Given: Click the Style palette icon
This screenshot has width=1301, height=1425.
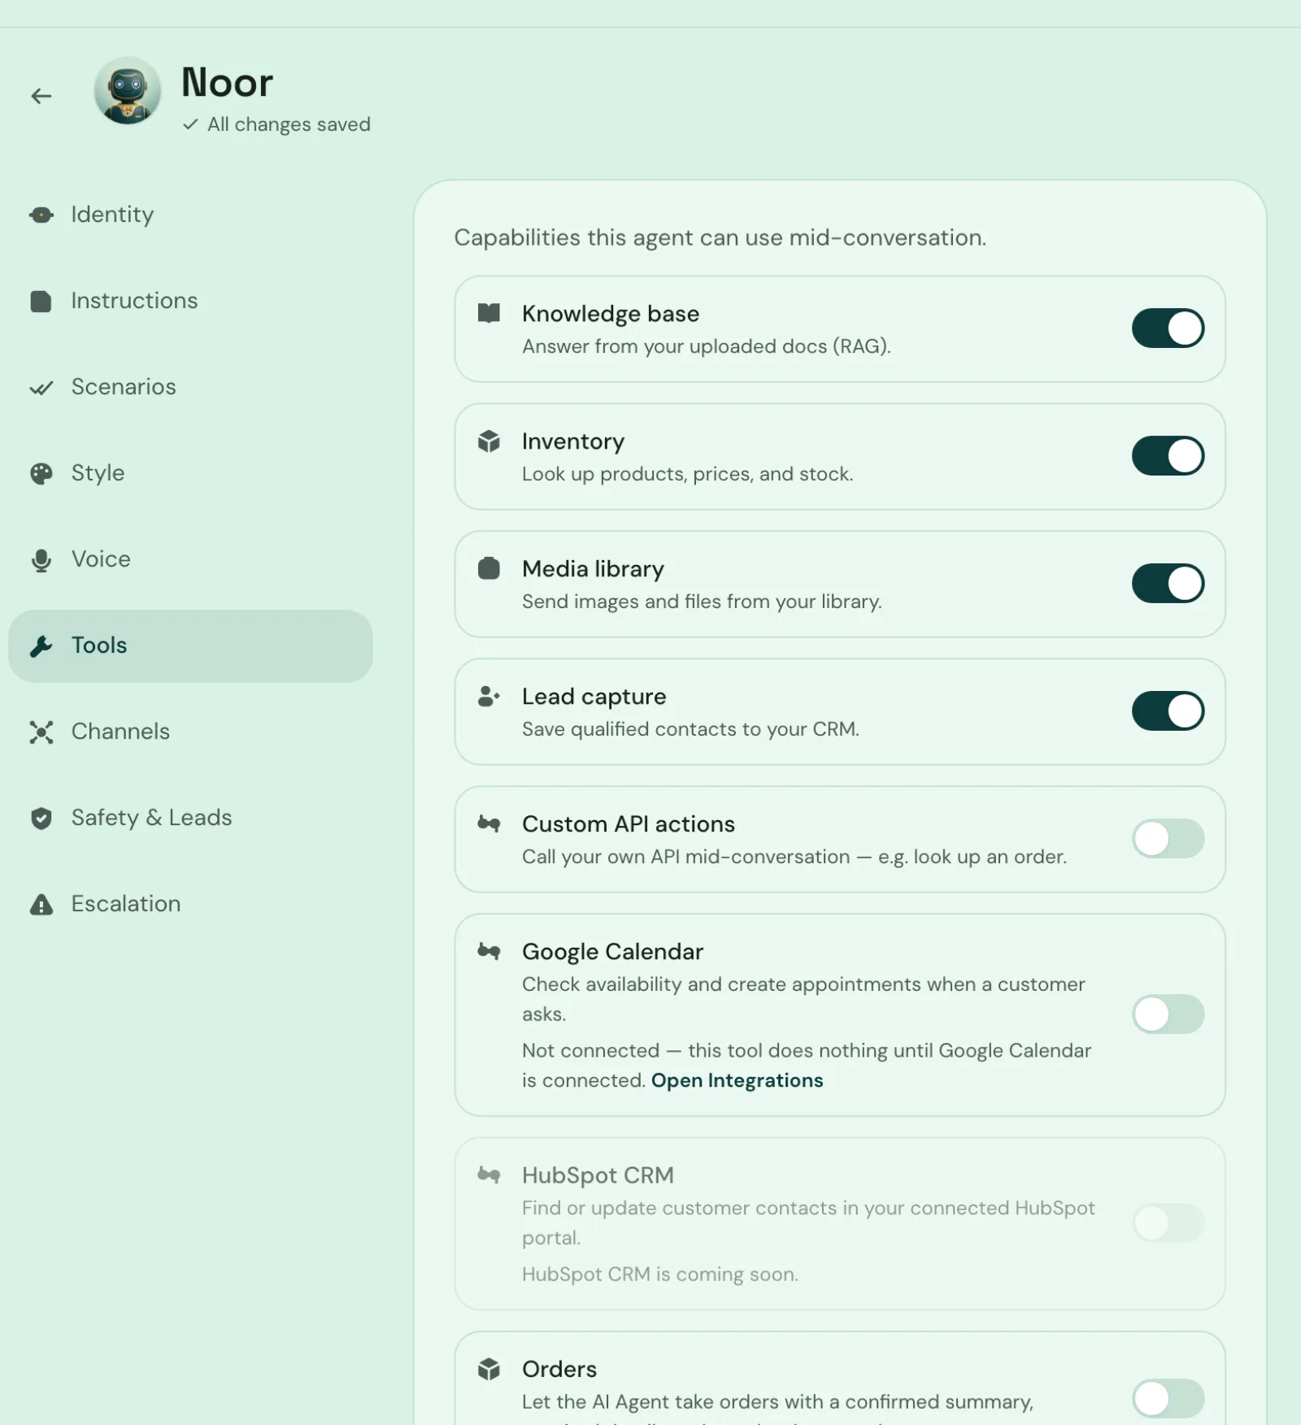Looking at the screenshot, I should coord(41,473).
